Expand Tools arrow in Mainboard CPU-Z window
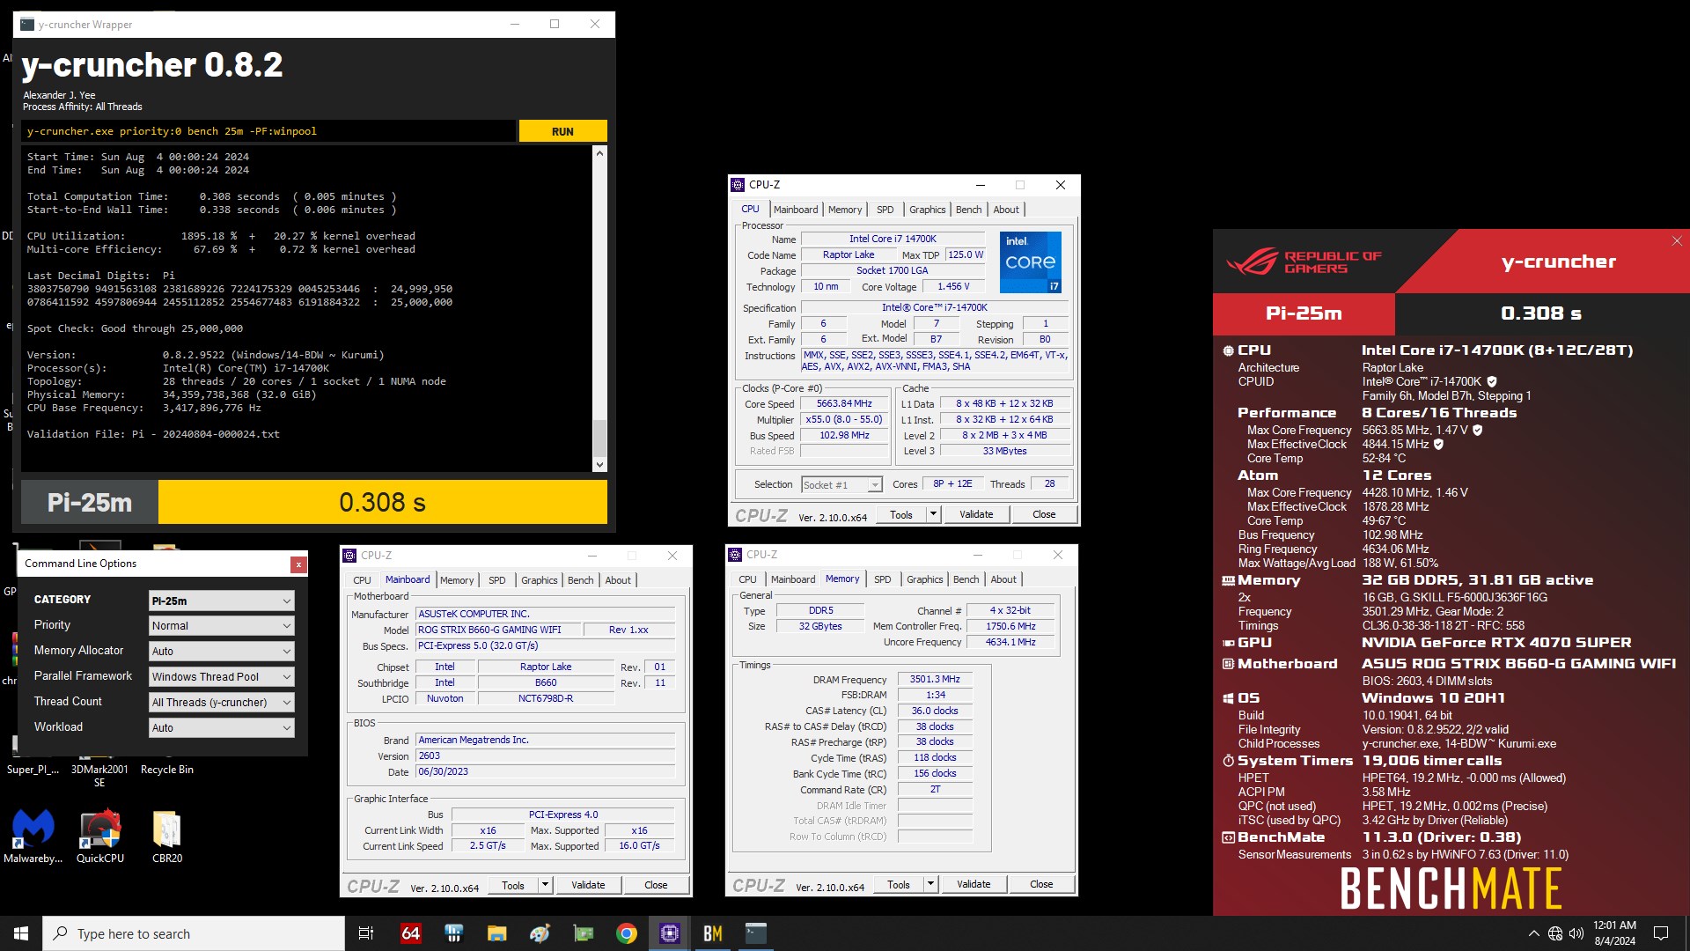This screenshot has height=951, width=1690. [546, 886]
